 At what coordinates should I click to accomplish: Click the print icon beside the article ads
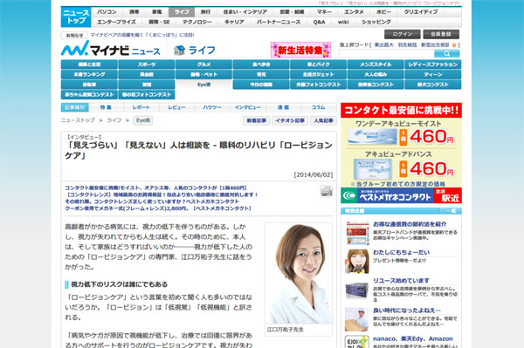click(x=326, y=191)
